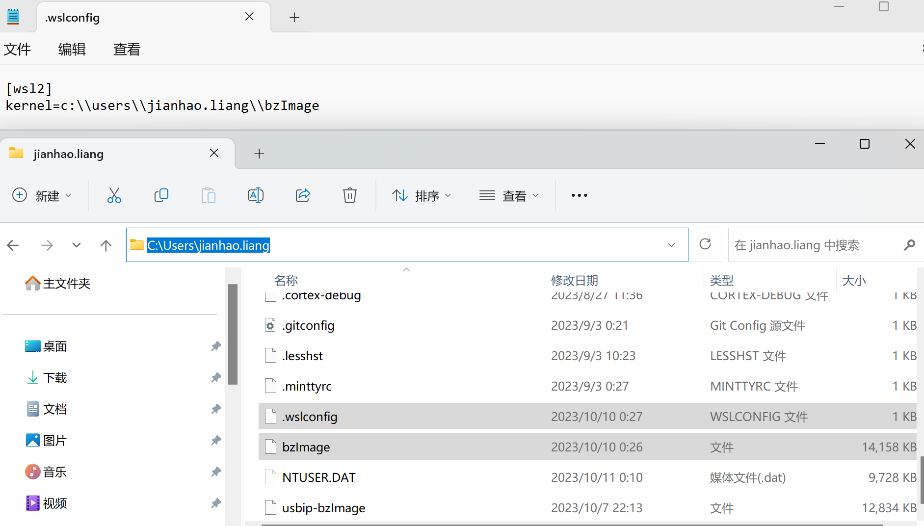Viewport: 924px width, 526px height.
Task: Click the kernel= line in Notepad
Action: (162, 105)
